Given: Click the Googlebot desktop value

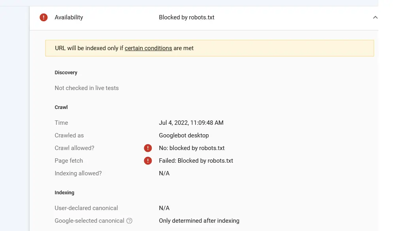Looking at the screenshot, I should (184, 135).
